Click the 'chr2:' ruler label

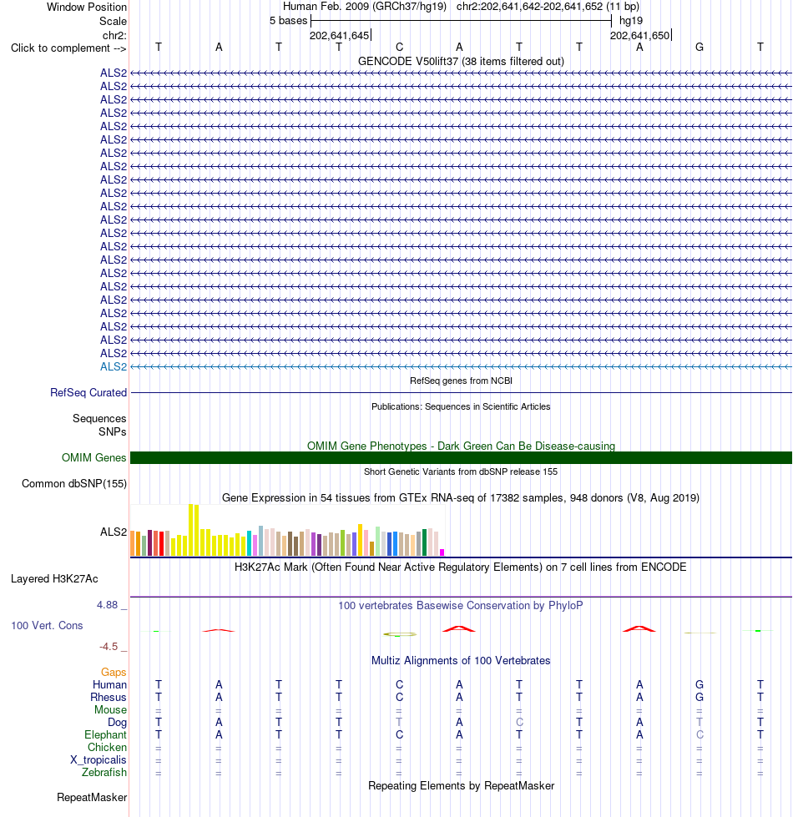(114, 35)
